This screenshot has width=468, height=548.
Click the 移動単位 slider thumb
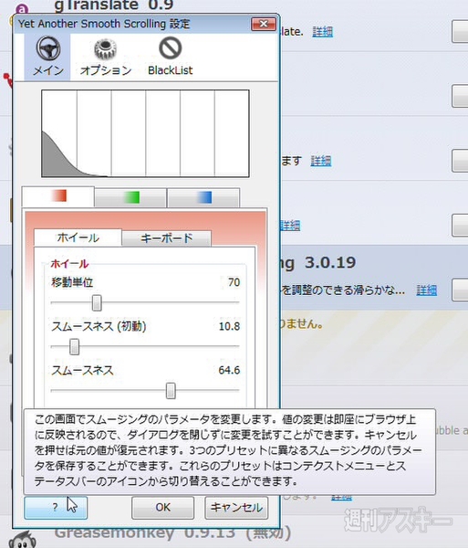tap(97, 302)
